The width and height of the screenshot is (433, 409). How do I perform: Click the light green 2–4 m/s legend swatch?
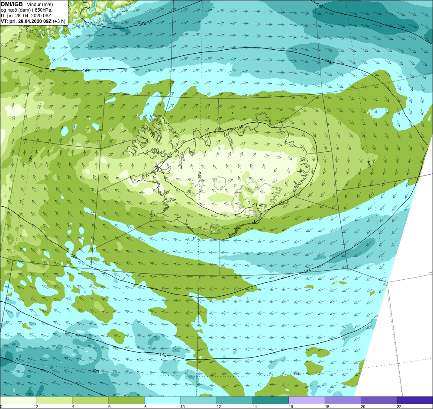pos(54,400)
